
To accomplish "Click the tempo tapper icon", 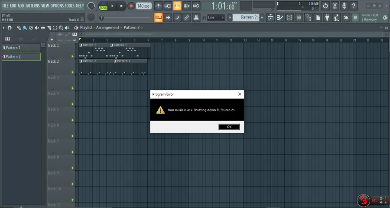I will click(x=337, y=17).
